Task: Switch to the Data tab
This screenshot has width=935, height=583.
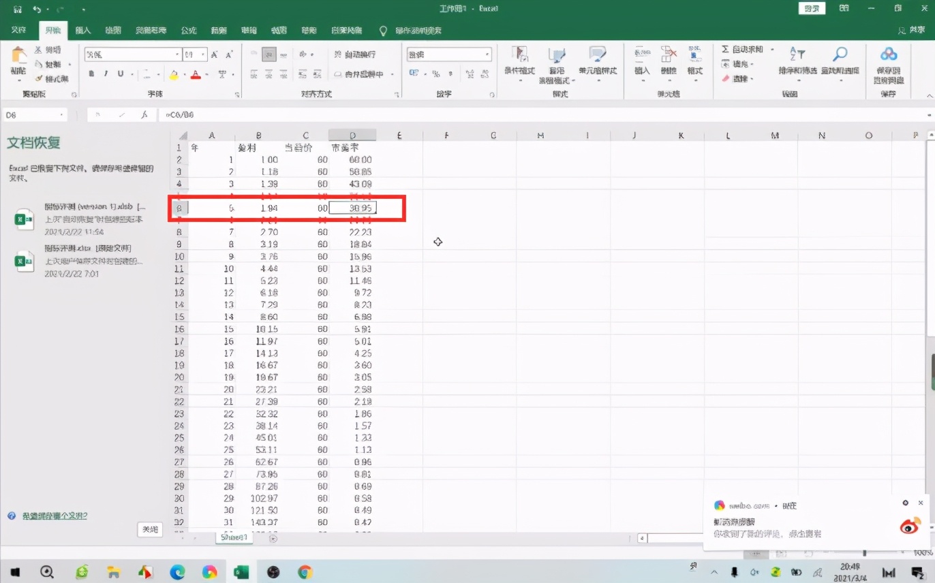Action: coord(219,31)
